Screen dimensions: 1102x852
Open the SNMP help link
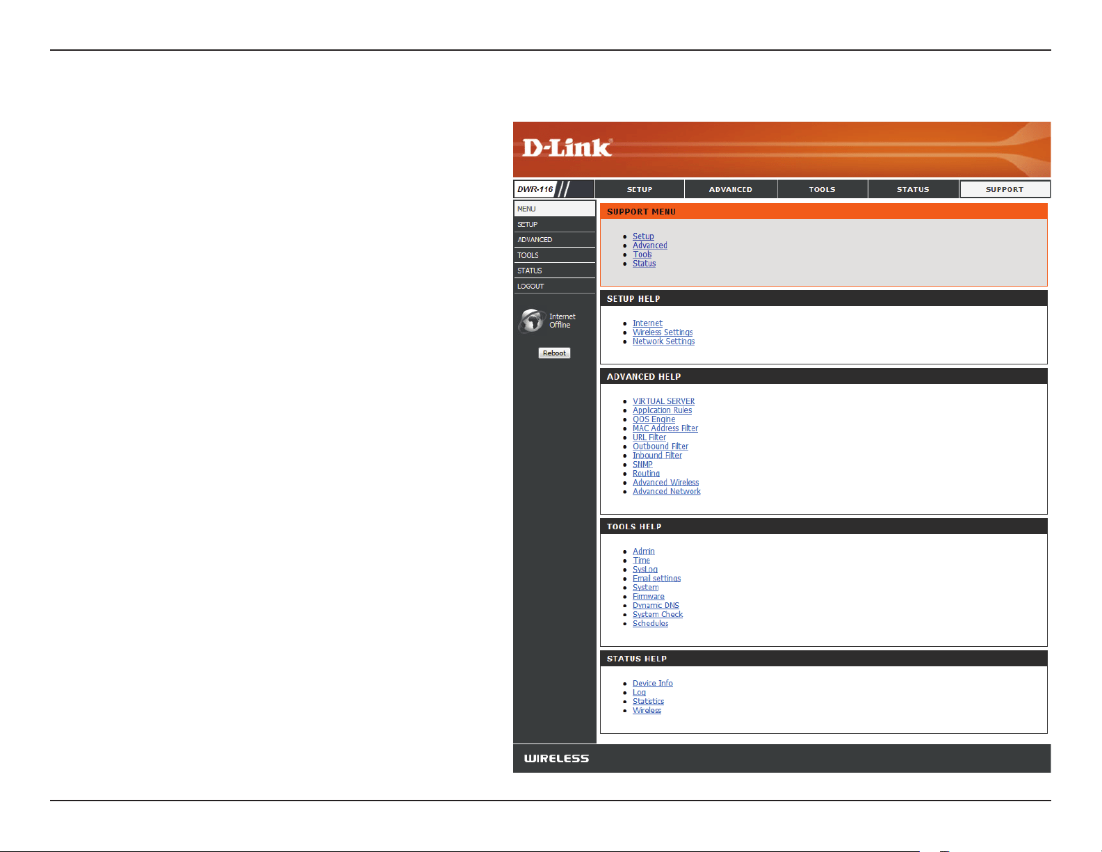click(x=642, y=465)
